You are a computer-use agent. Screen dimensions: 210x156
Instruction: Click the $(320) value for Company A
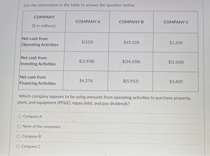pyautogui.click(x=87, y=42)
